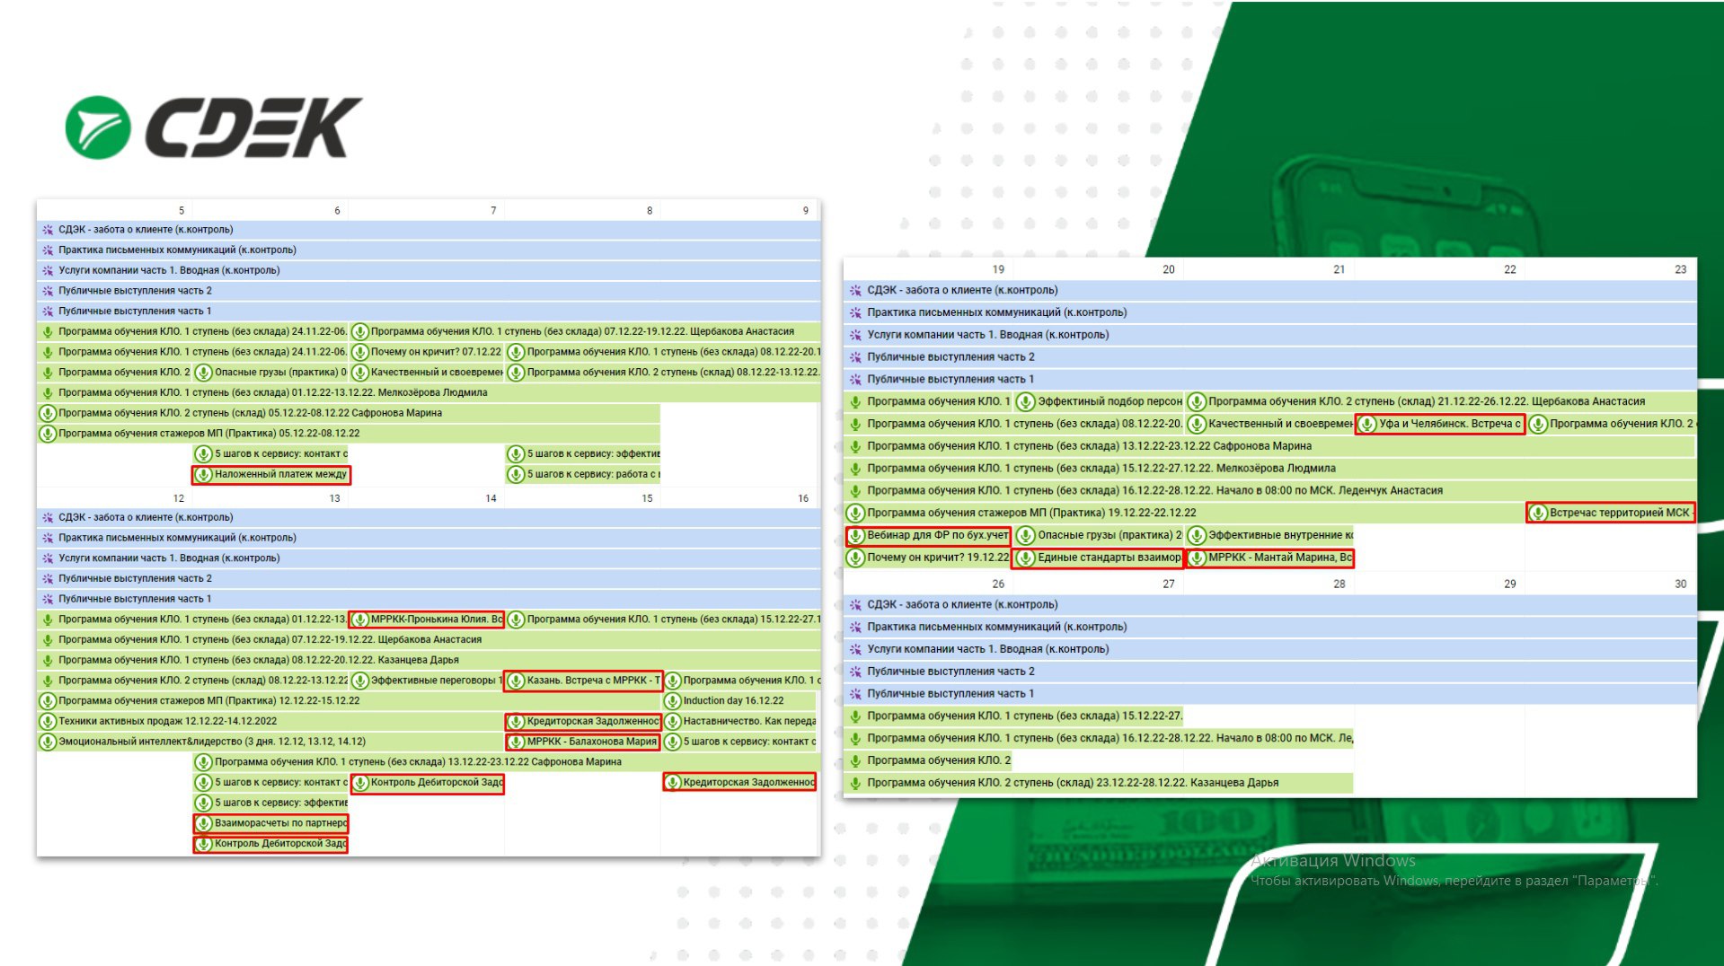Click icon of Эффективные внутренние к event
Viewport: 1724px width, 966px height.
1197,535
